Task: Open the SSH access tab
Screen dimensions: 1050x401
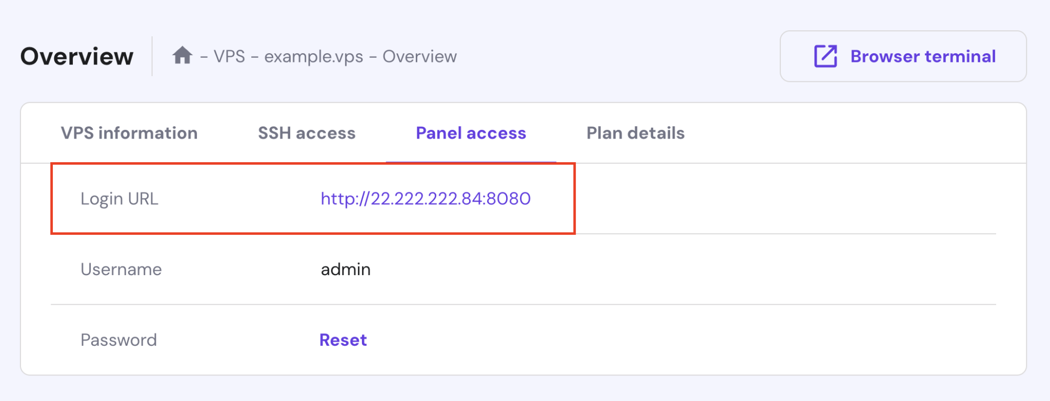Action: click(306, 133)
